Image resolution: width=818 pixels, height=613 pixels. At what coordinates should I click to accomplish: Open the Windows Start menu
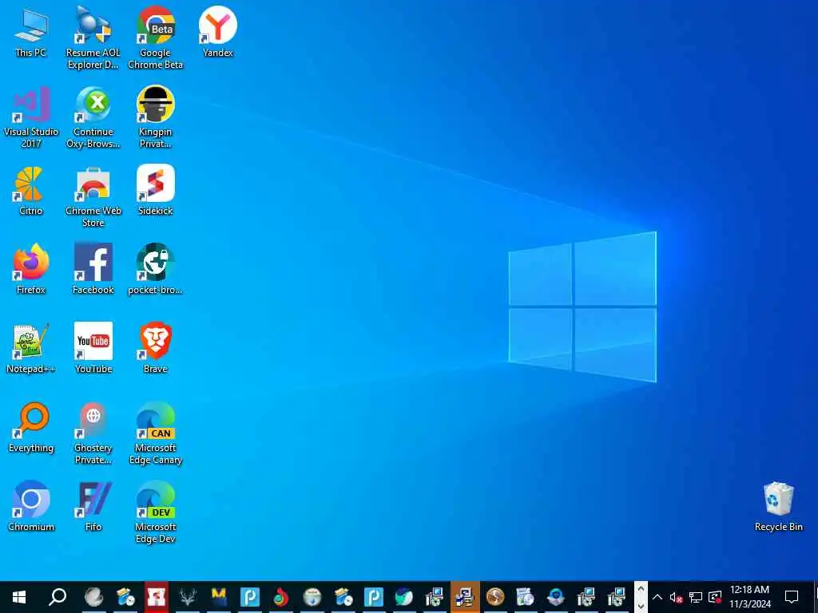pyautogui.click(x=19, y=597)
